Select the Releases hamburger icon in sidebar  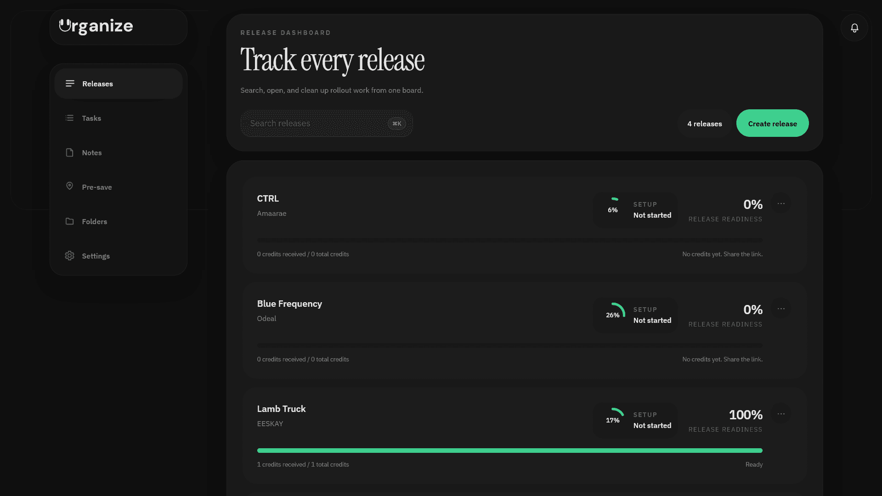click(x=70, y=83)
